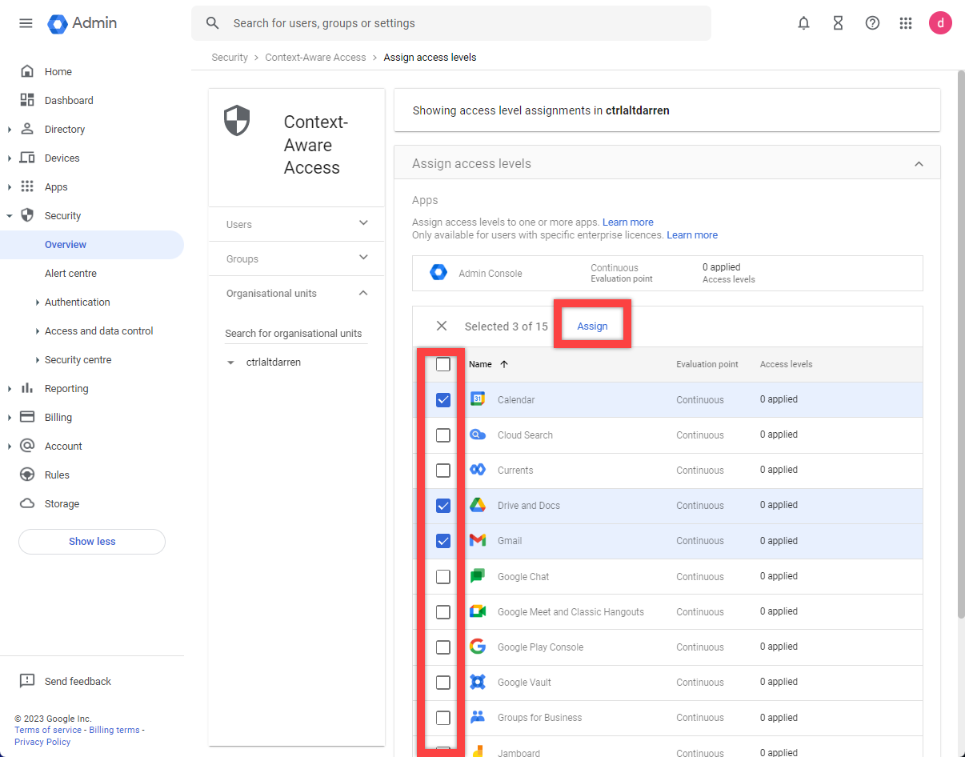Tick the Google Chat checkbox

click(443, 577)
